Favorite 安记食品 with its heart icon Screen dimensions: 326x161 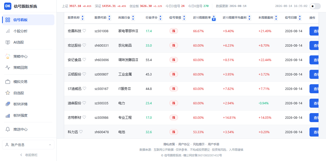click(84, 60)
